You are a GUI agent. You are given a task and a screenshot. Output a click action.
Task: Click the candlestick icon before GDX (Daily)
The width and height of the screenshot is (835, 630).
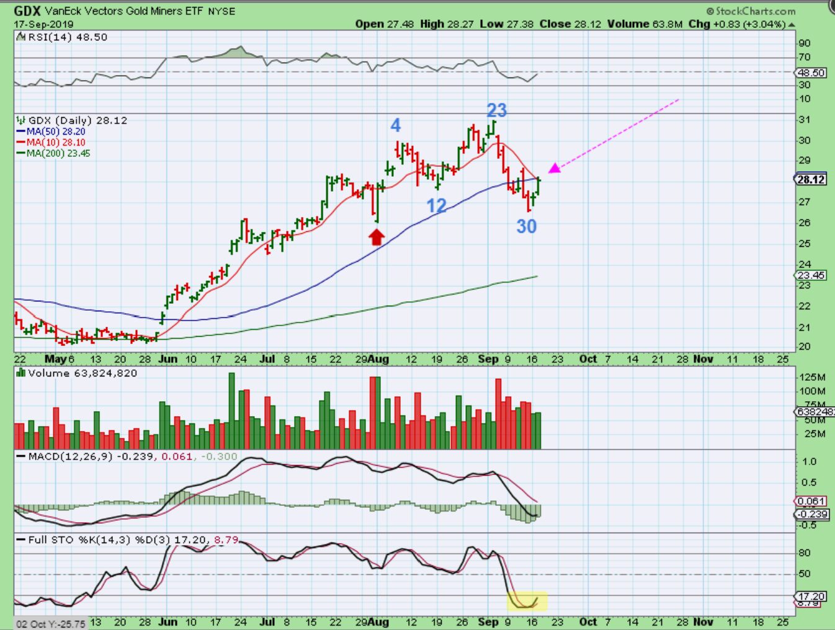pos(20,120)
